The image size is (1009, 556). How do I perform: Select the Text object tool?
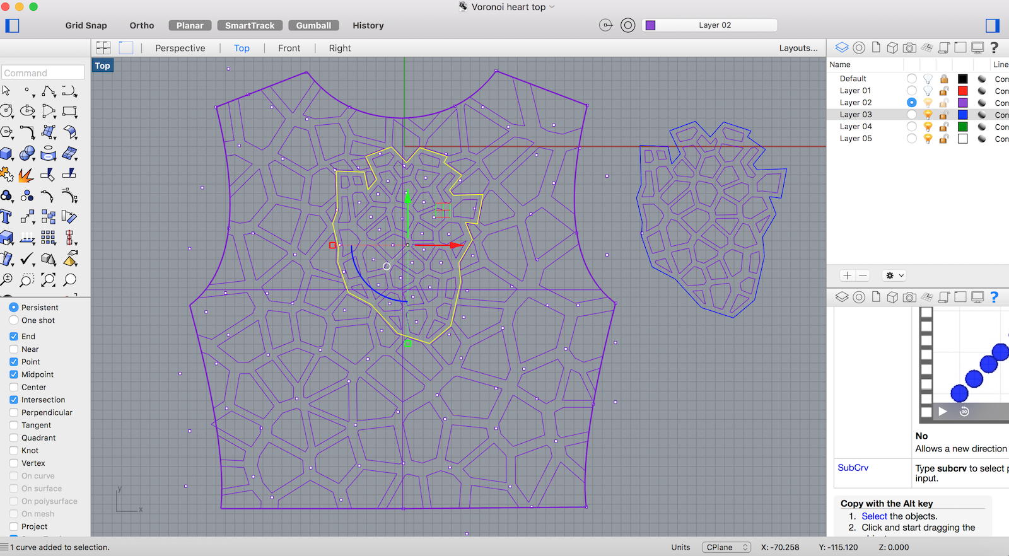[x=6, y=217]
